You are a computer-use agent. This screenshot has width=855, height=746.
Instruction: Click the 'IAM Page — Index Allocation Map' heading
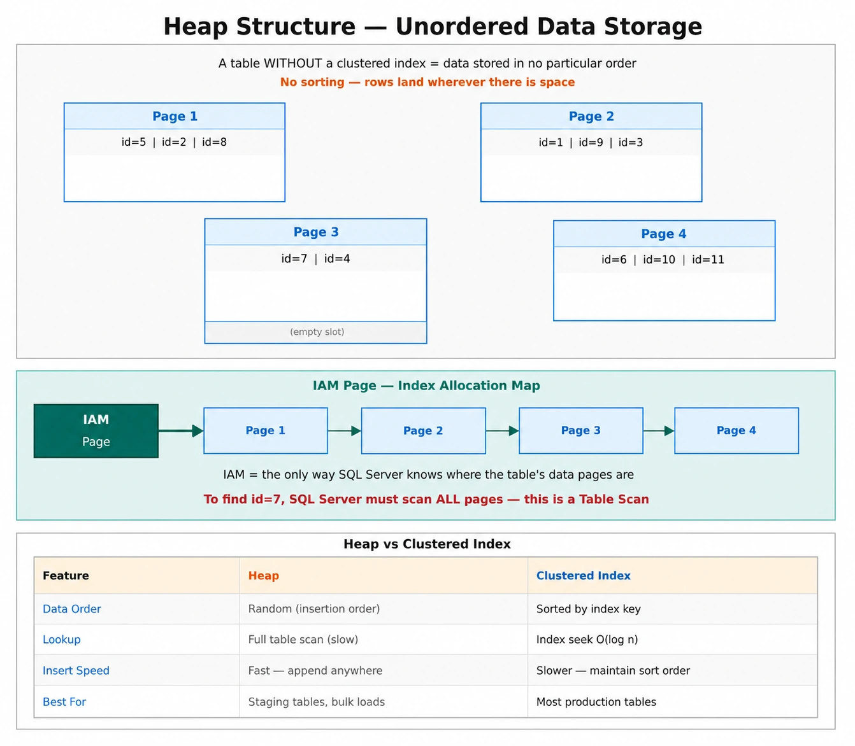coord(426,386)
